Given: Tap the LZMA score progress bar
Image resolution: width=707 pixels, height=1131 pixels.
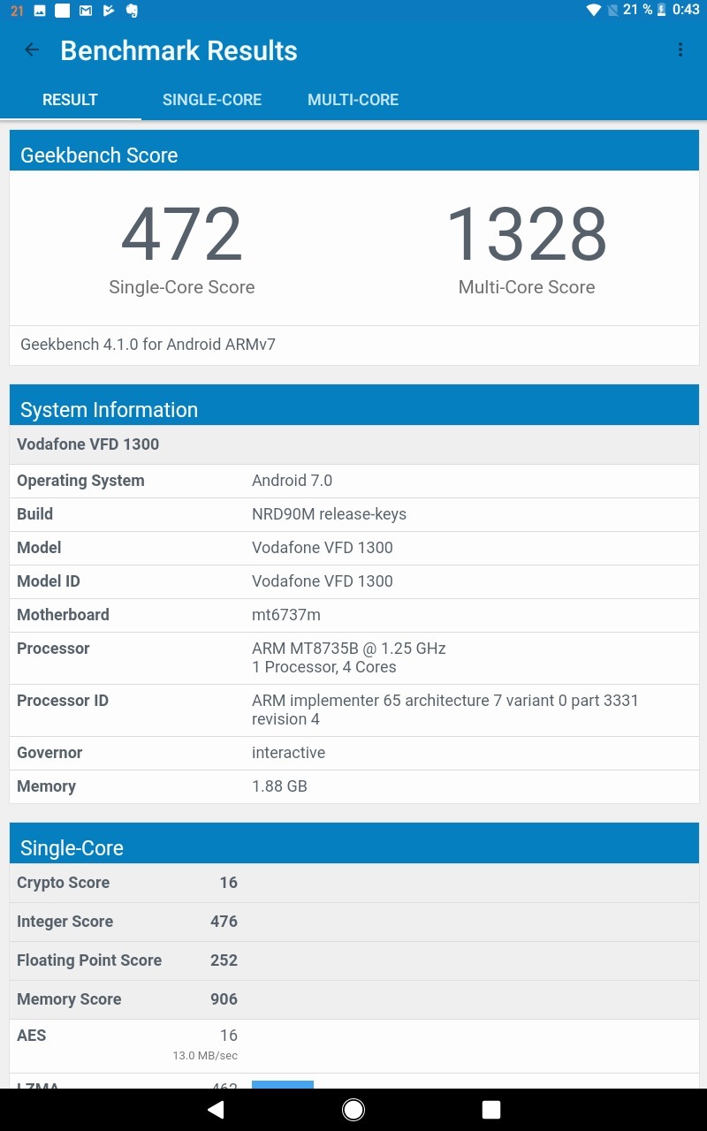Looking at the screenshot, I should click(282, 1085).
